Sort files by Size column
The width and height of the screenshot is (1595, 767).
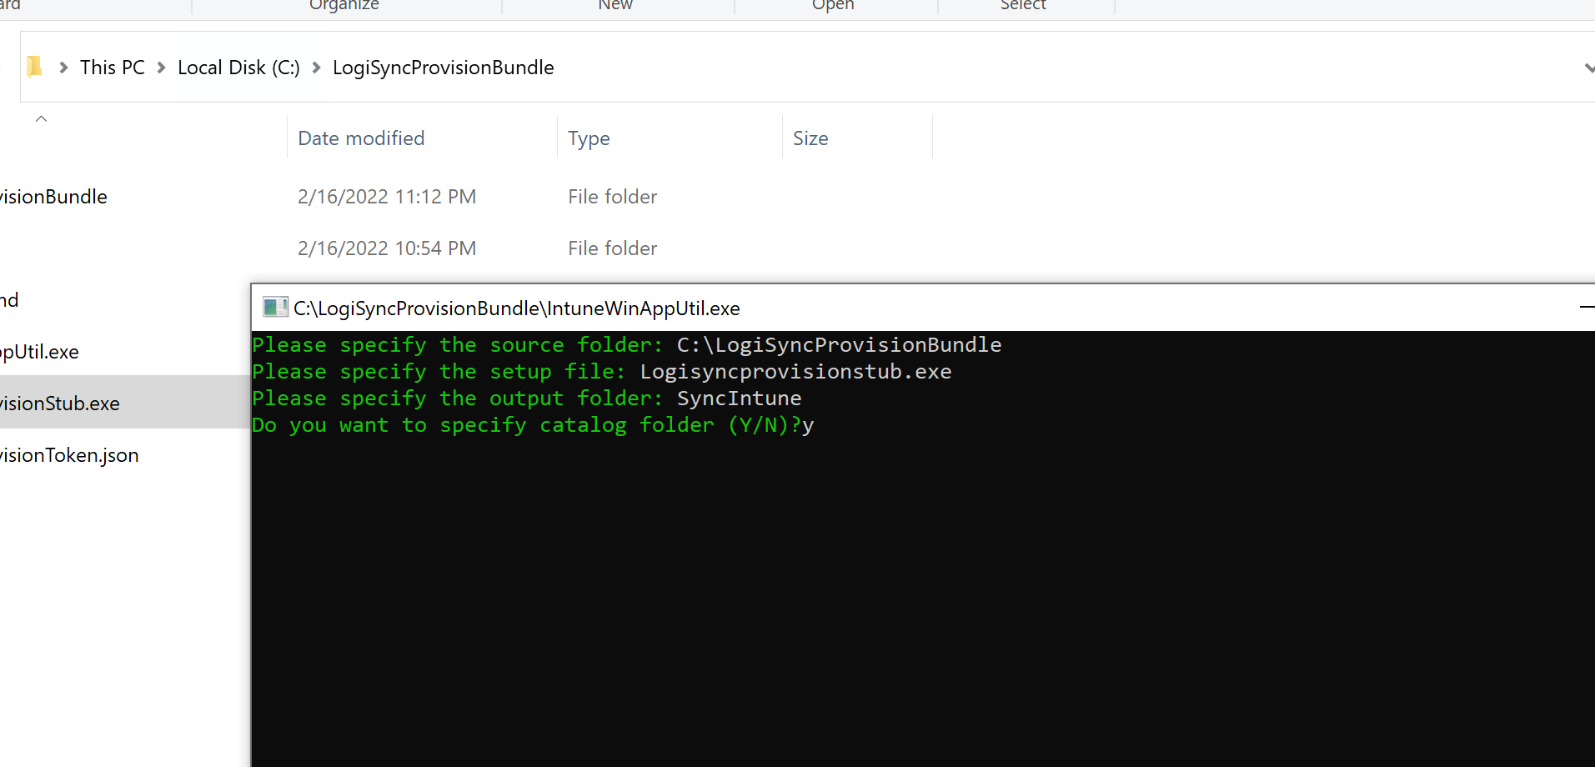point(810,138)
